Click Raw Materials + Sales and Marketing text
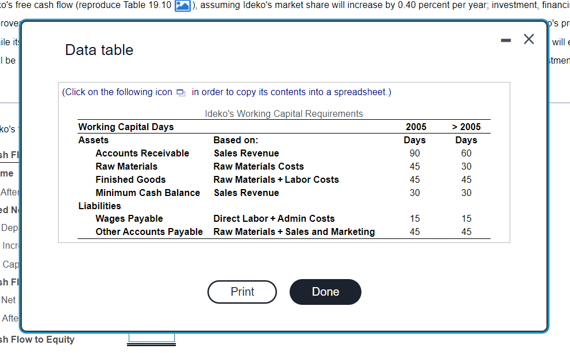Viewport: 570px width, 353px height. tap(294, 232)
